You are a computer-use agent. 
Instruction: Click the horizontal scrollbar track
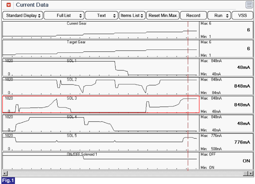point(125,173)
